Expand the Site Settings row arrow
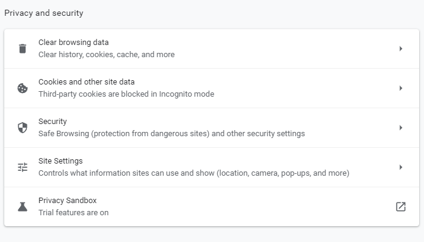The image size is (424, 242). (401, 167)
